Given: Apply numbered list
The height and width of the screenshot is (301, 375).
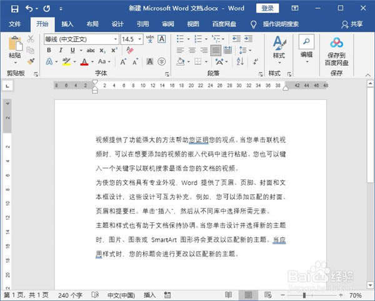Looking at the screenshot, I should tap(198, 39).
